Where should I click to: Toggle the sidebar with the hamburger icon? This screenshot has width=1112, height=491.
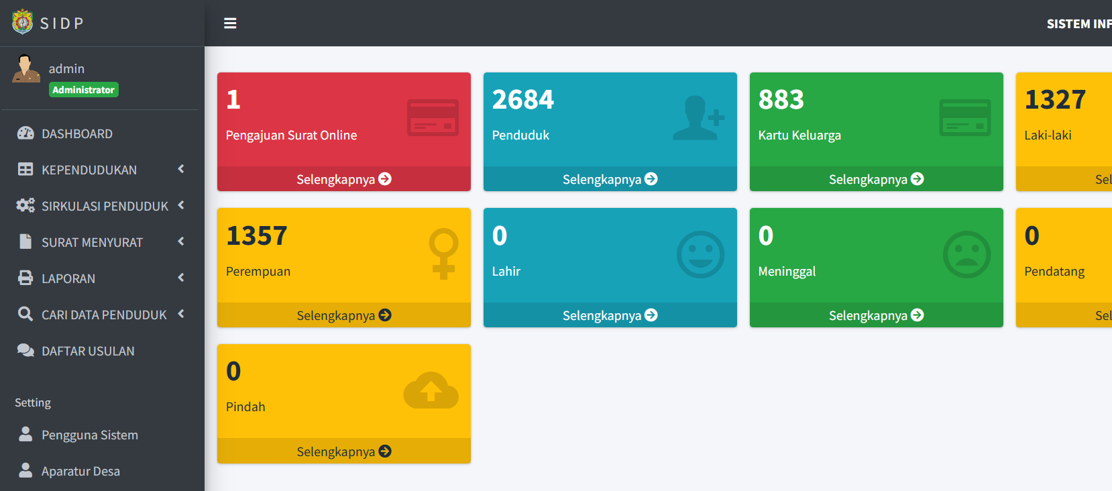click(230, 23)
